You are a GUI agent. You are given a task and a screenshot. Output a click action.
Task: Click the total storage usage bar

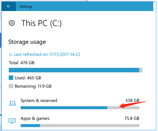(76, 70)
